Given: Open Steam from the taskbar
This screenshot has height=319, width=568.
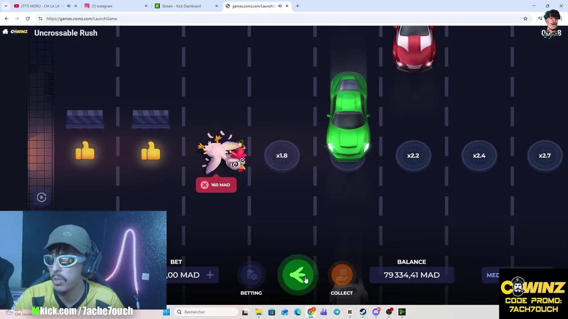Looking at the screenshot, I should tap(363, 312).
